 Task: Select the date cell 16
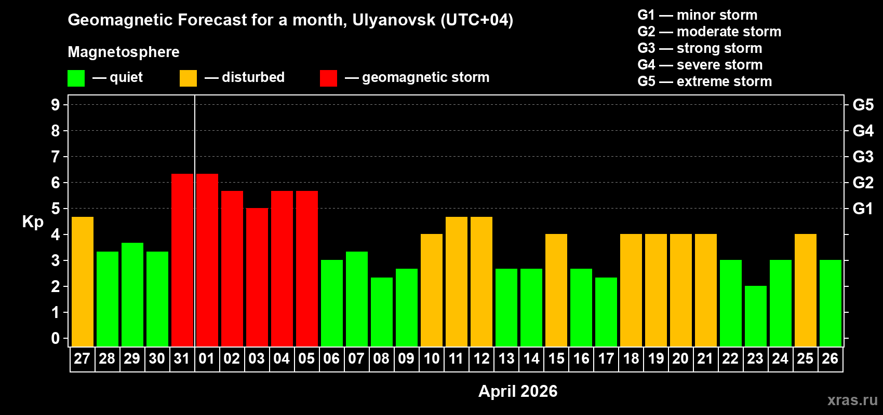tap(581, 359)
